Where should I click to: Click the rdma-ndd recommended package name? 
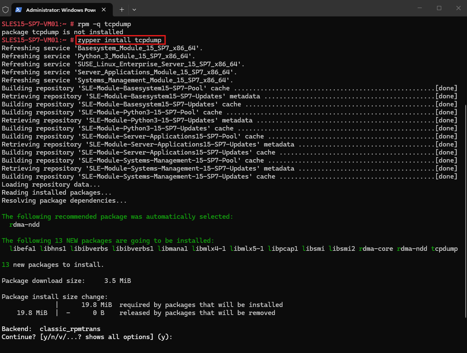(x=24, y=225)
